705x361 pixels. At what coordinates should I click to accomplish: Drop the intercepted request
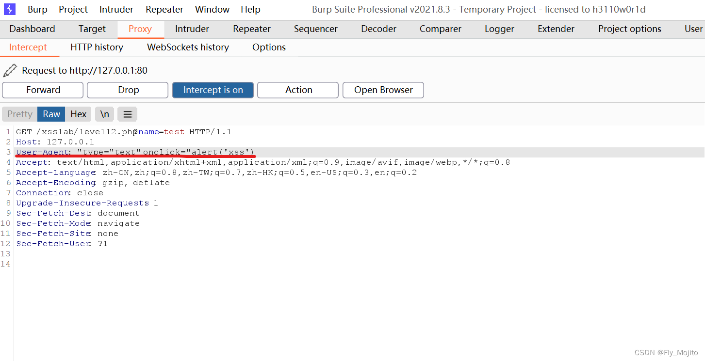point(127,90)
